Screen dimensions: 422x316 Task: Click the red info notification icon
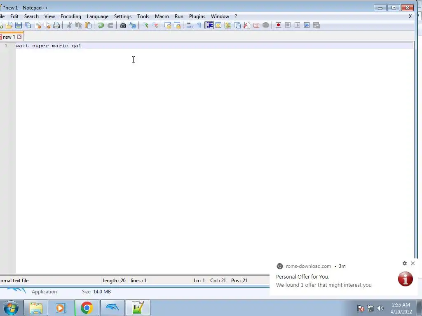(406, 279)
